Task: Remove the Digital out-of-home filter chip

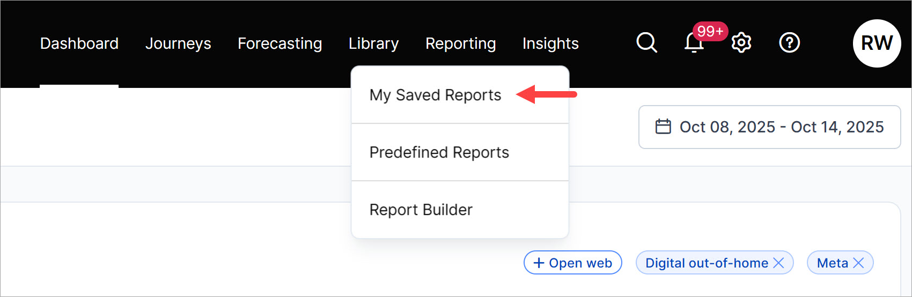Action: pos(779,263)
